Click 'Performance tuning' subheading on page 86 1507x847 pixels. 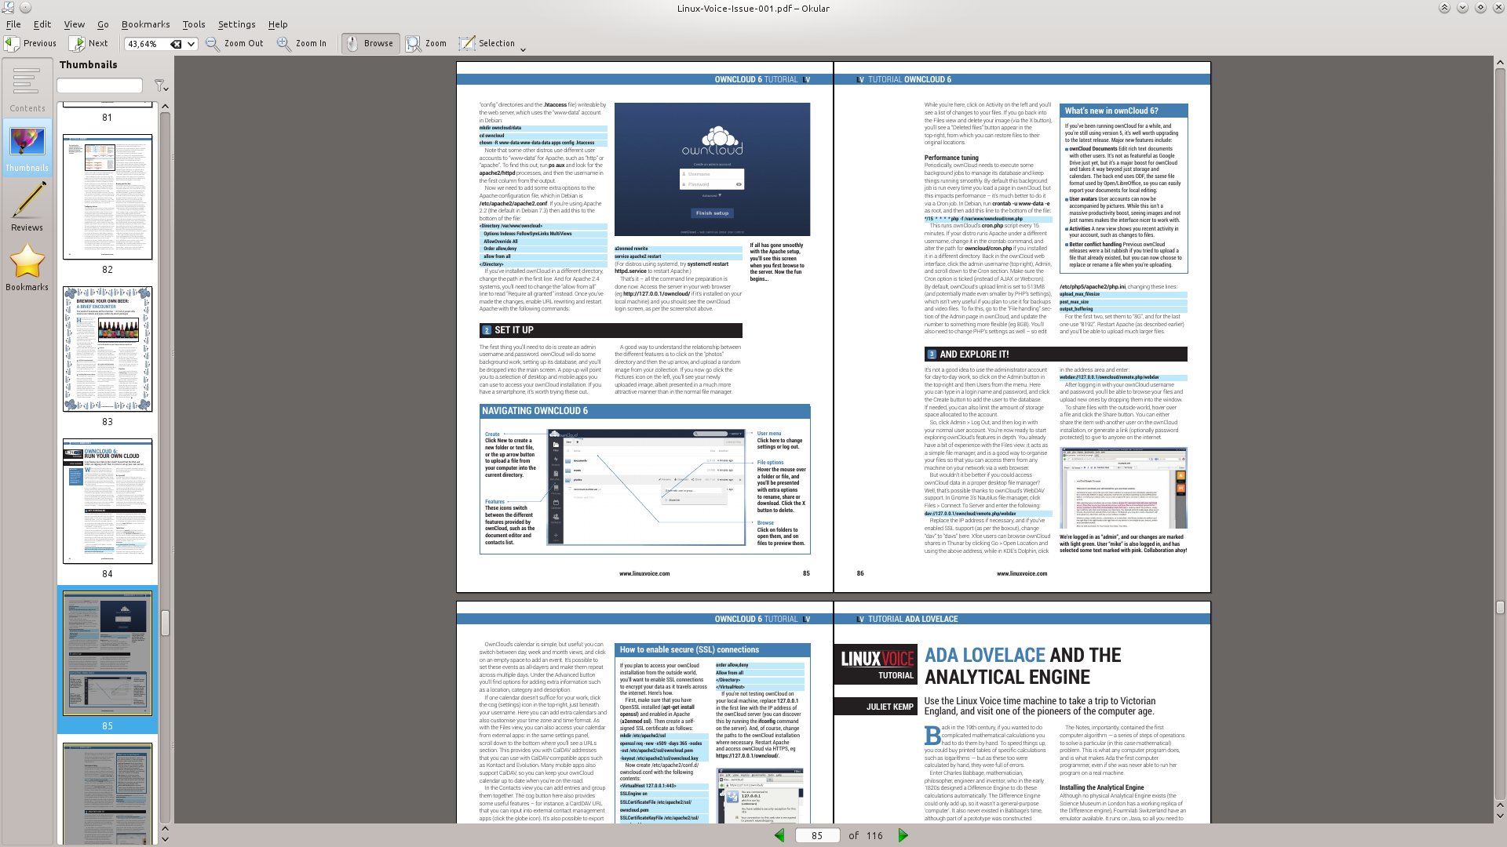click(x=951, y=158)
